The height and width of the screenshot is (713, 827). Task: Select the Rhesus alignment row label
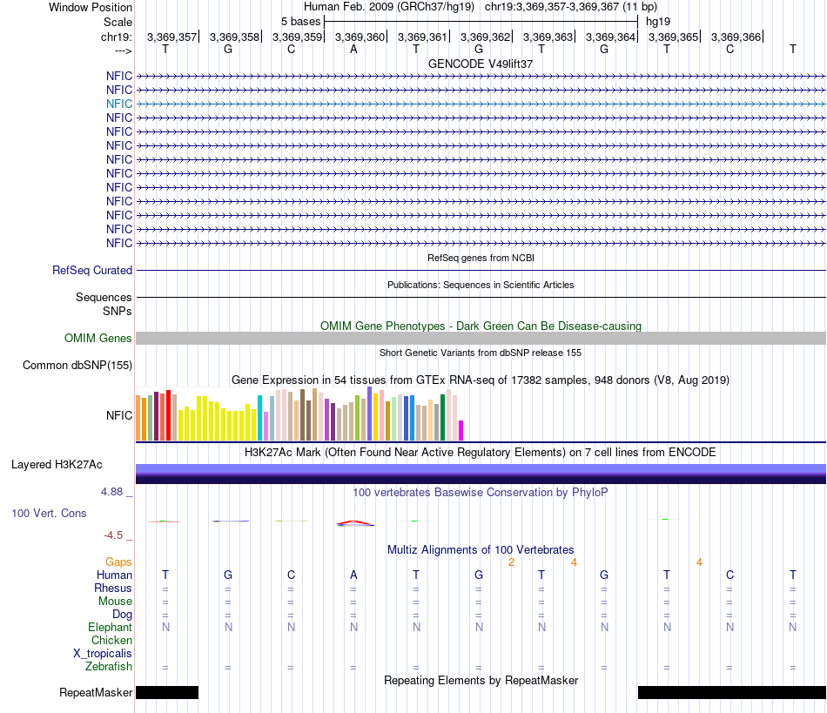pyautogui.click(x=113, y=588)
